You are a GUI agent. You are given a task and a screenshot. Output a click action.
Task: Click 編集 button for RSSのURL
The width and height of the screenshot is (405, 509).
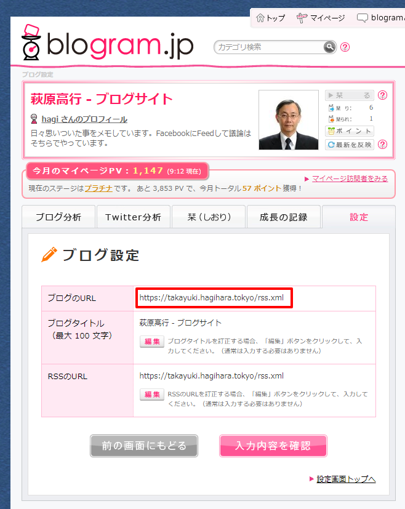(x=152, y=395)
